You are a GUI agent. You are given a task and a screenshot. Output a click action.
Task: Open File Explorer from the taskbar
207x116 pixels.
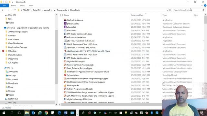click(27, 113)
